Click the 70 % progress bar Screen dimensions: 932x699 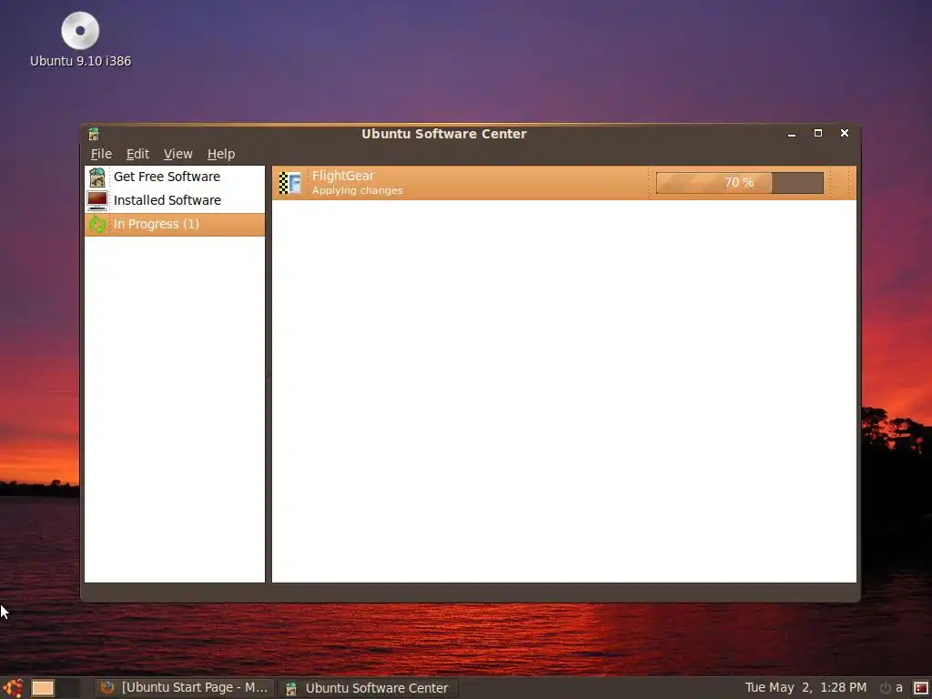click(739, 182)
